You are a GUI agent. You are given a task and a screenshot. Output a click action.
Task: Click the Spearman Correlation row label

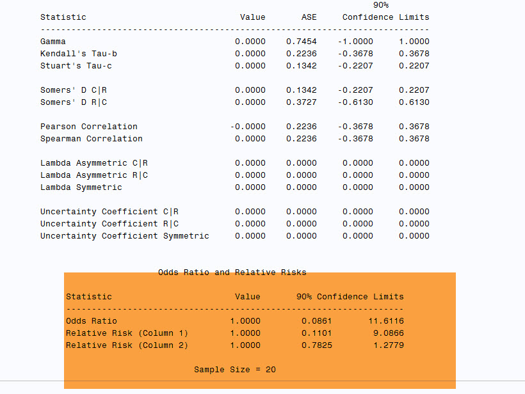click(x=92, y=139)
